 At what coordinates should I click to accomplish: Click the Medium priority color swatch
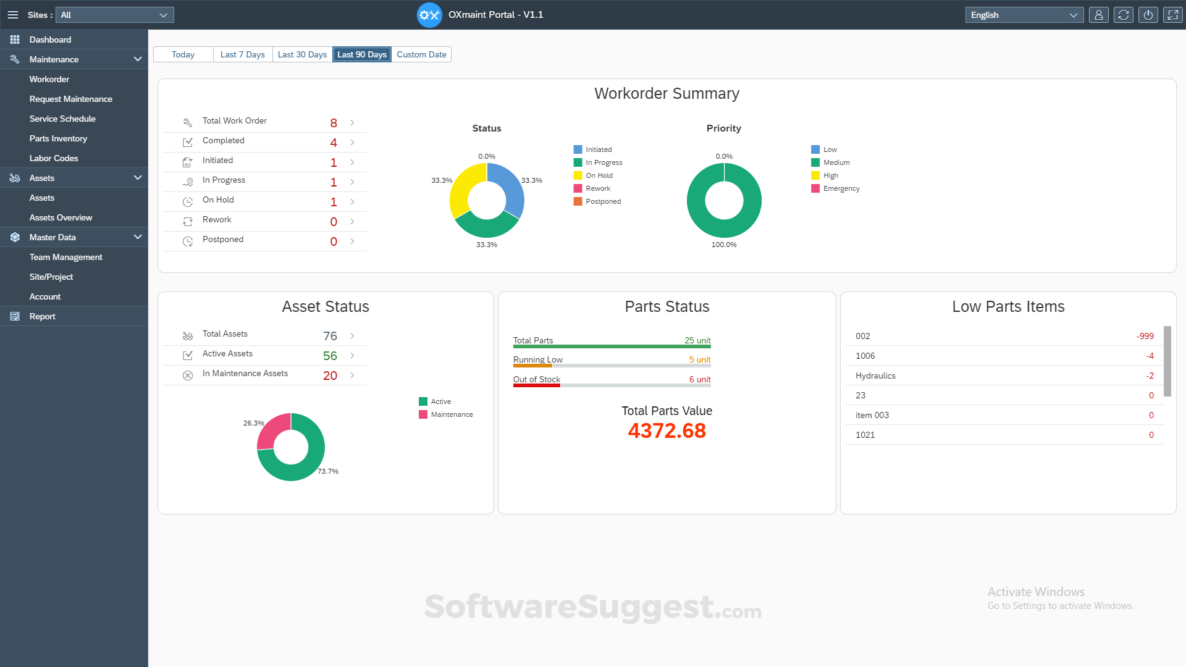815,162
